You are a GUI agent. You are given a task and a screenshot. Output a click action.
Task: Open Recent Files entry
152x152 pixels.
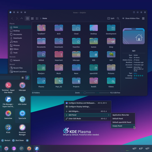(20, 68)
